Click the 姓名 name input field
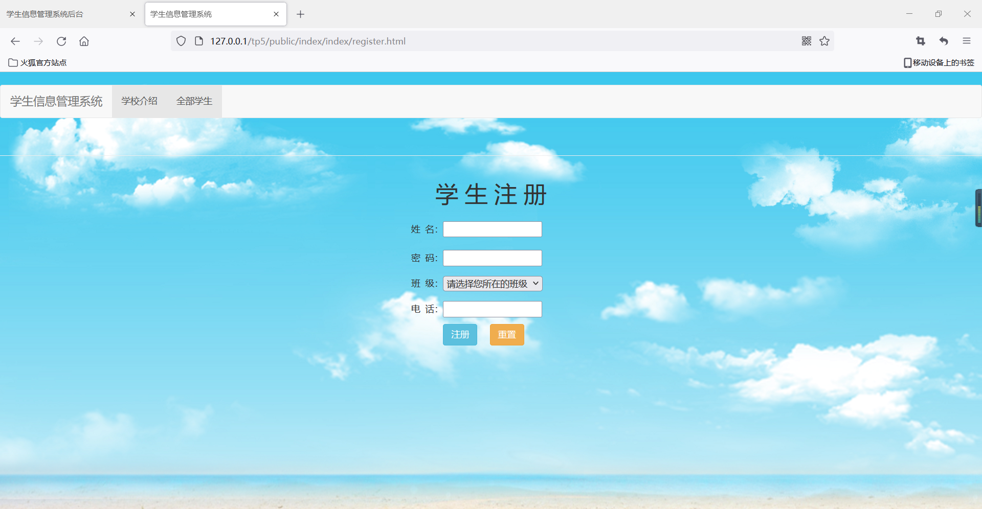Screen dimensions: 982x509 coord(492,229)
